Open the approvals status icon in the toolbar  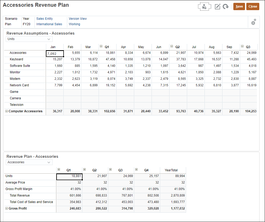[x=204, y=6]
